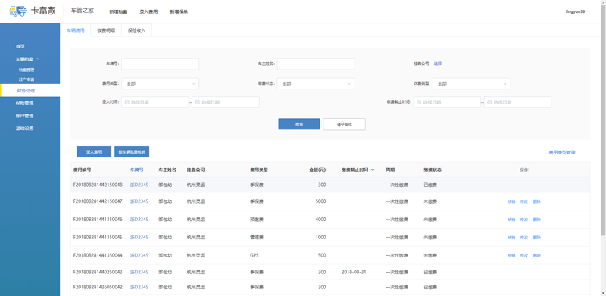Screen dimensions: 606x296
Task: Click the blue 录入费用 button above the table
Action: 94,152
